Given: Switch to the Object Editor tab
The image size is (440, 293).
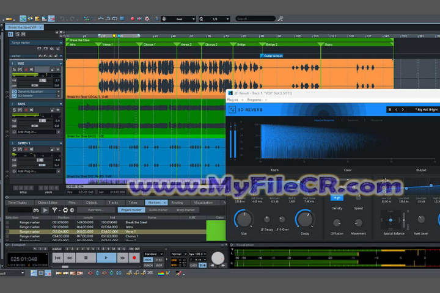Looking at the screenshot, I should click(x=48, y=203).
